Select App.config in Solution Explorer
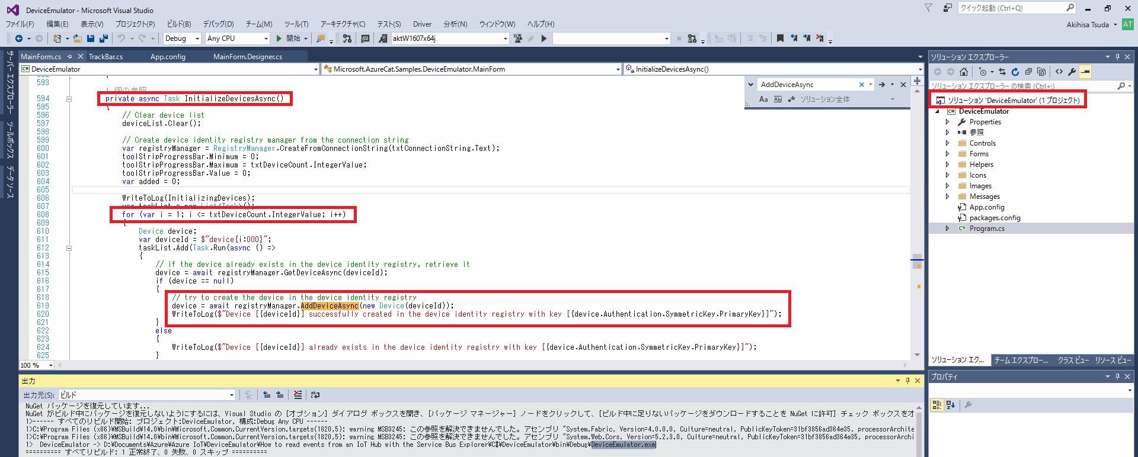The image size is (1138, 457). click(x=986, y=207)
